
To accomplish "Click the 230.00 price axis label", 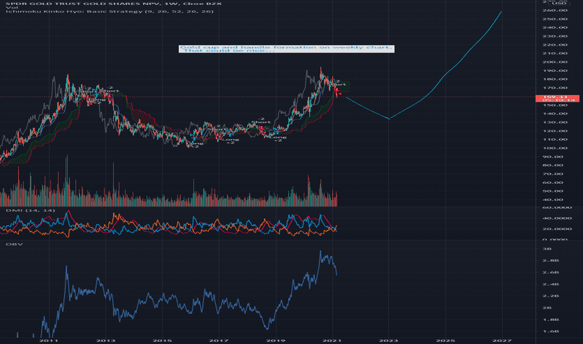I will [x=555, y=36].
